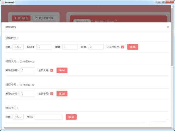The image size is (175, 131).
Task: Click the info icon next to 转换大写
Action: click(21, 62)
